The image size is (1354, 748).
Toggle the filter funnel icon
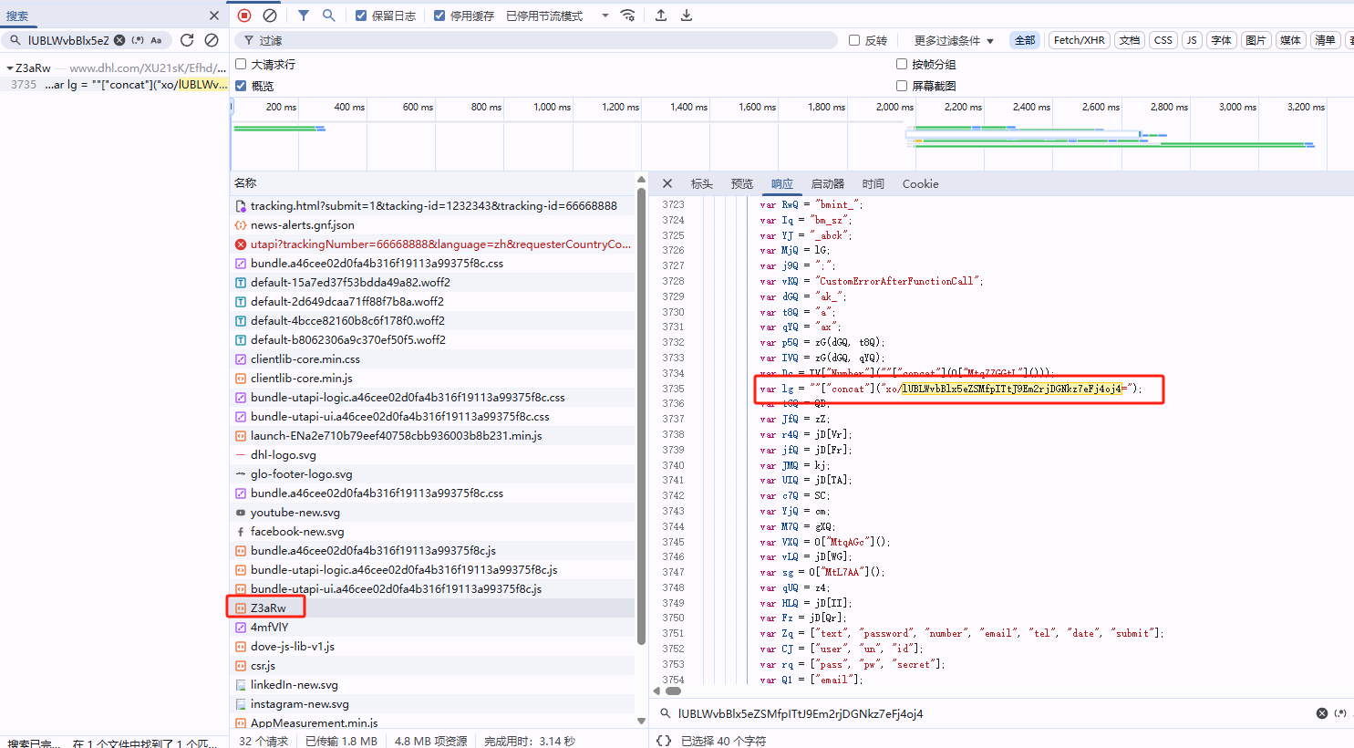click(304, 16)
